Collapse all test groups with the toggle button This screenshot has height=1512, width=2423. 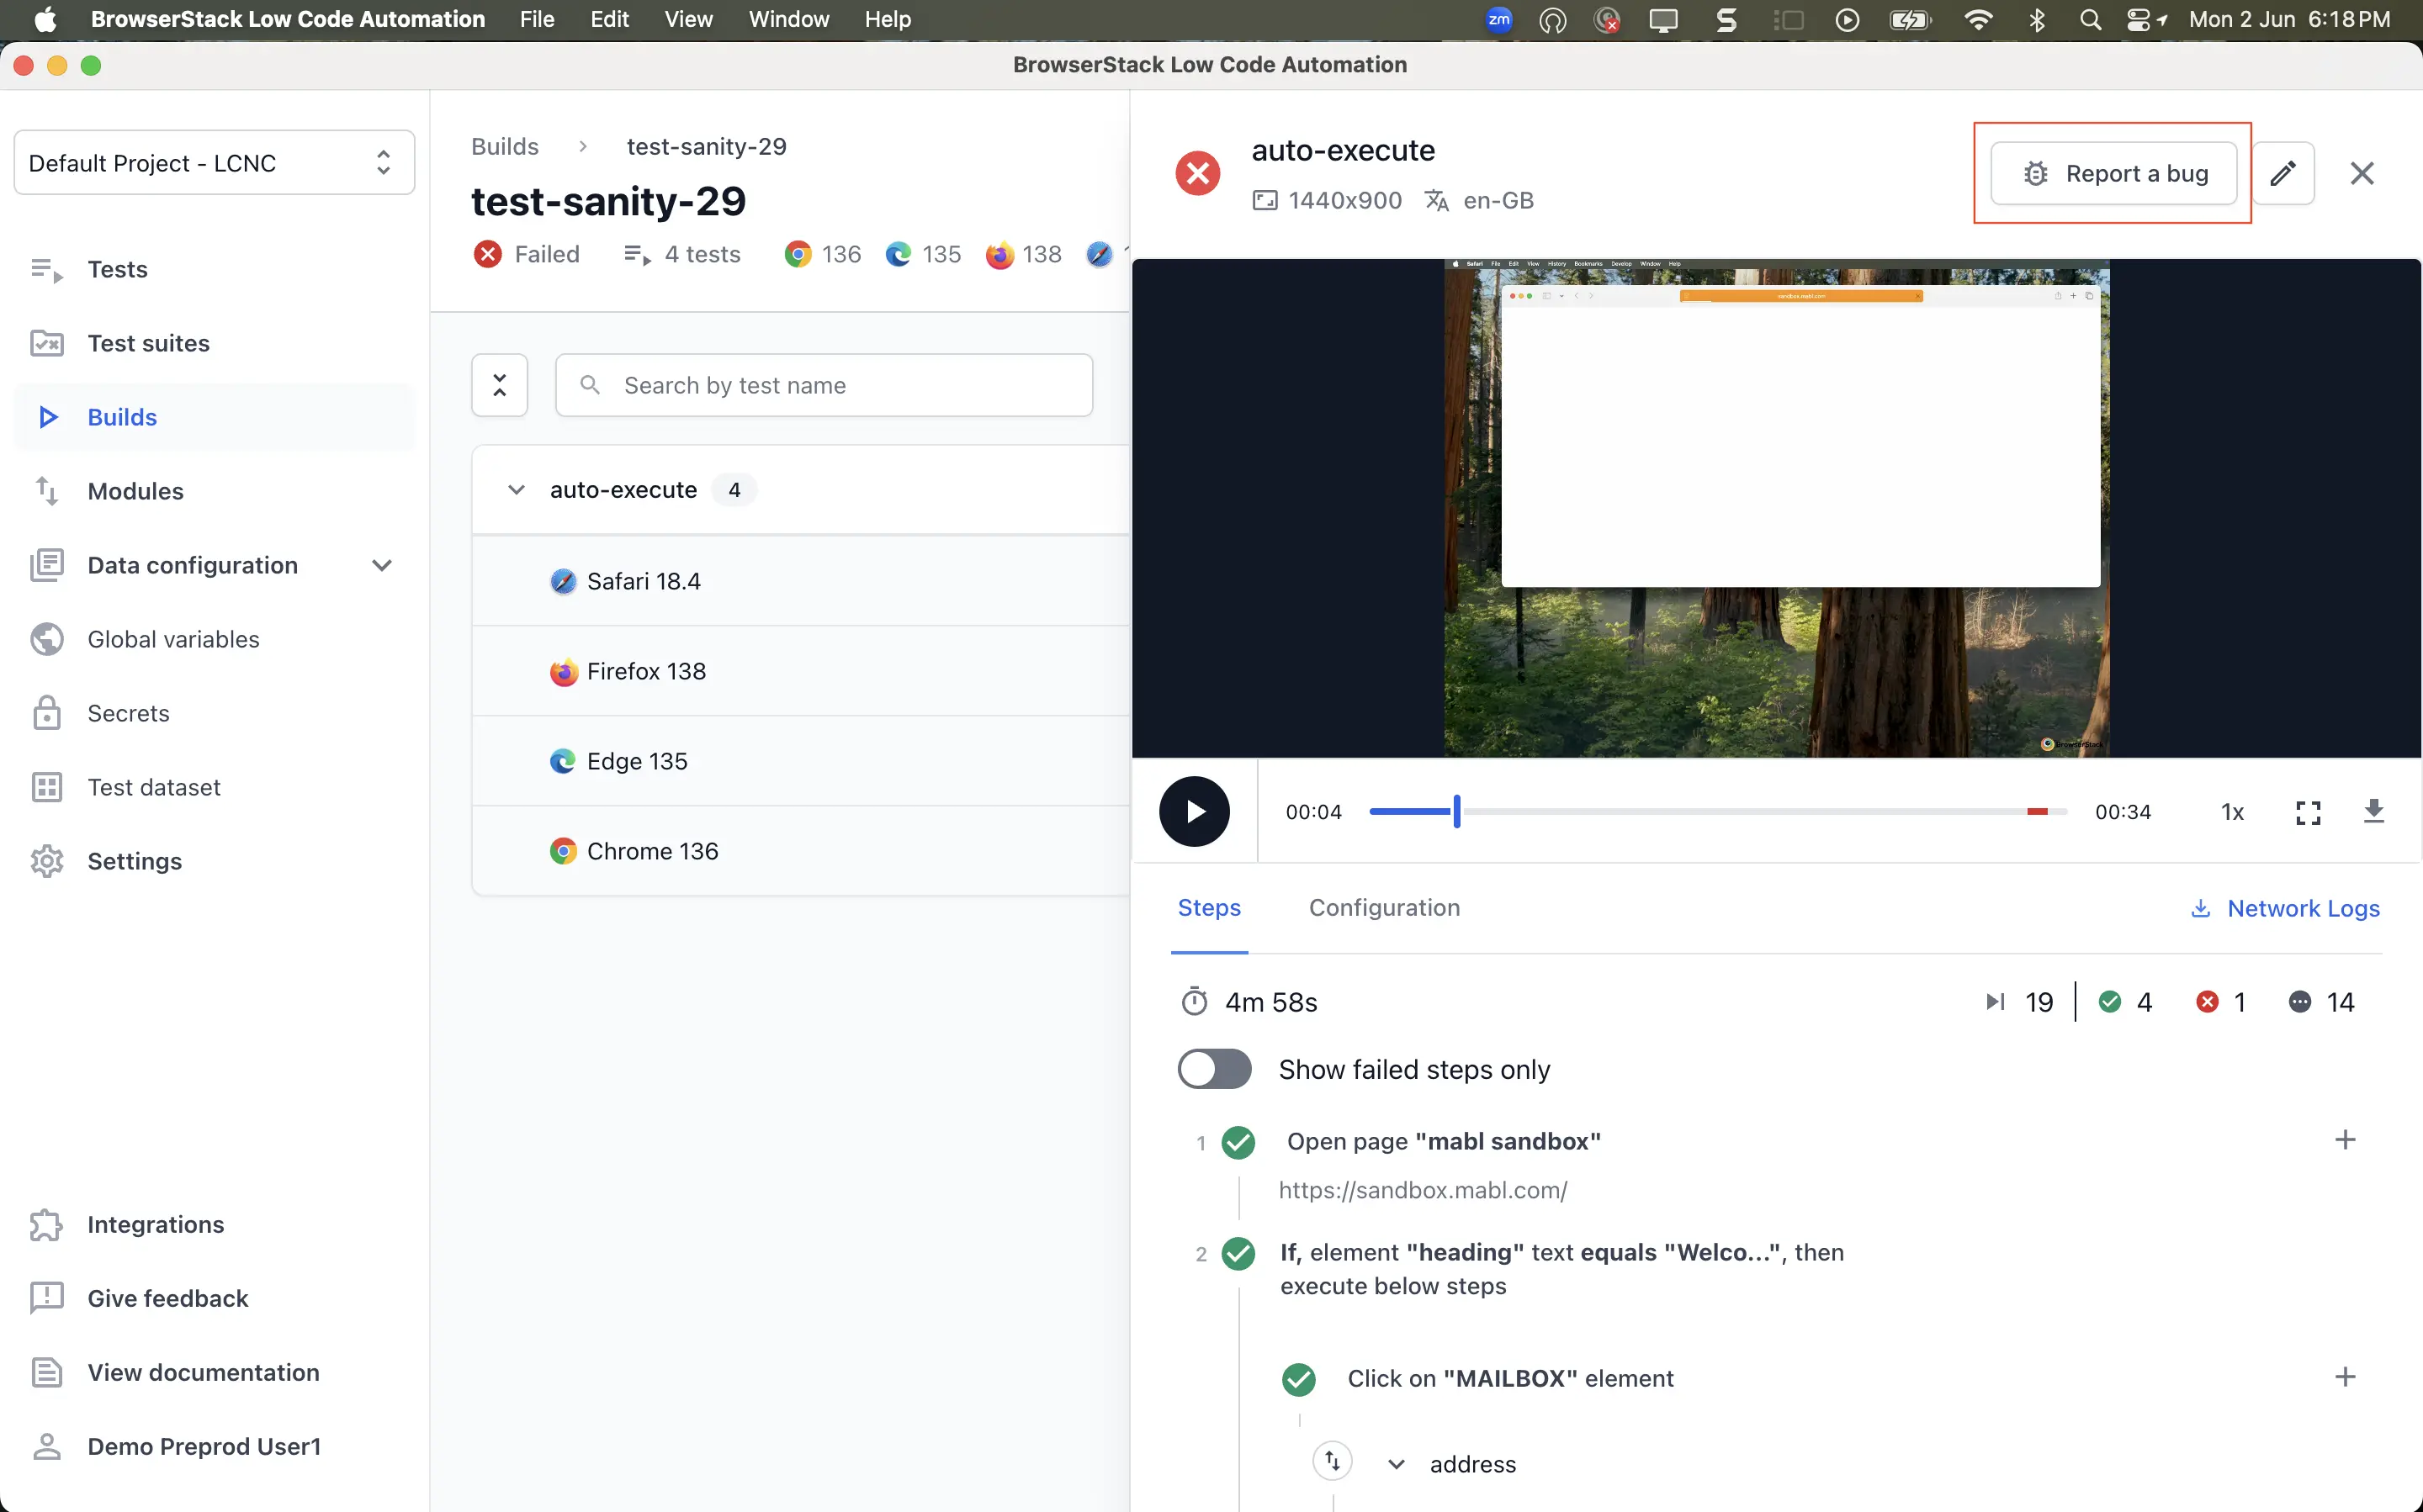click(499, 385)
